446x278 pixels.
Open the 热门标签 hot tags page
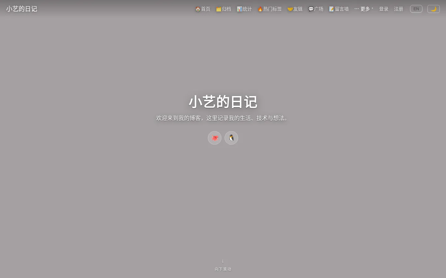tap(269, 9)
